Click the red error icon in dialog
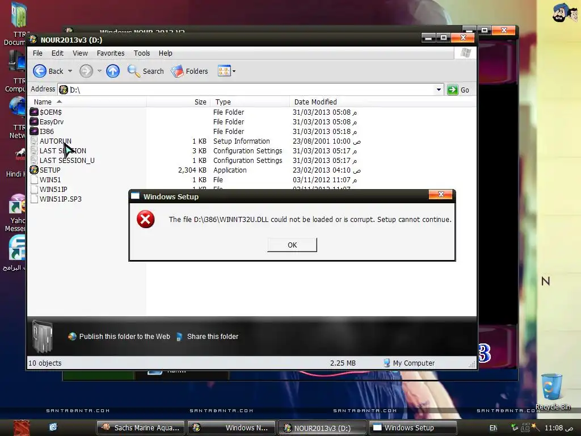The image size is (581, 436). coord(146,219)
